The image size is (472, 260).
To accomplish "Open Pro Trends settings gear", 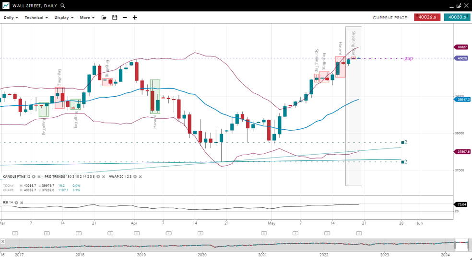I will [x=98, y=177].
